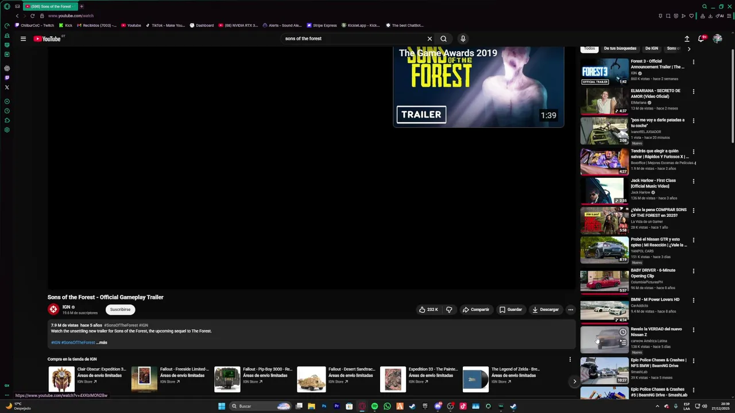
Task: Open Photoshop from the taskbar
Action: (324, 406)
